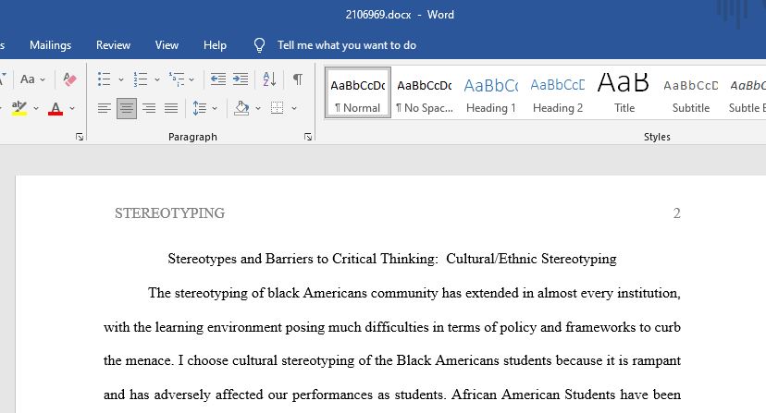Decrease the paragraph indent
This screenshot has height=413, width=766.
(218, 79)
